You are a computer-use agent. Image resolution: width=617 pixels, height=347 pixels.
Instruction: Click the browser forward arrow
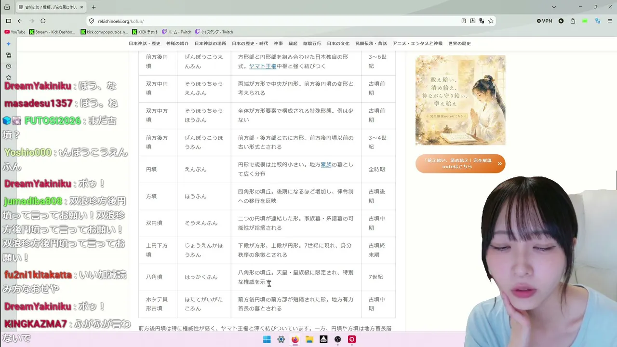[31, 21]
